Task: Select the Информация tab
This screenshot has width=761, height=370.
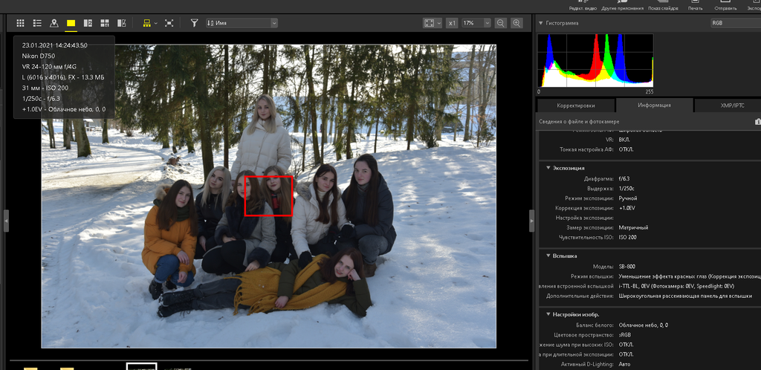Action: (x=654, y=106)
